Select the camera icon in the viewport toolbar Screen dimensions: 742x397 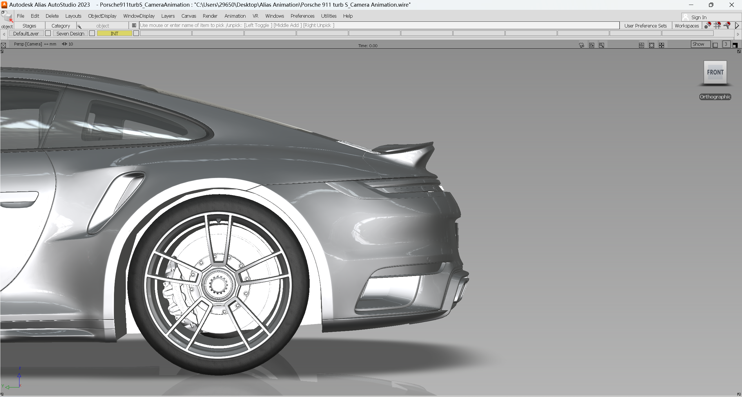point(581,45)
